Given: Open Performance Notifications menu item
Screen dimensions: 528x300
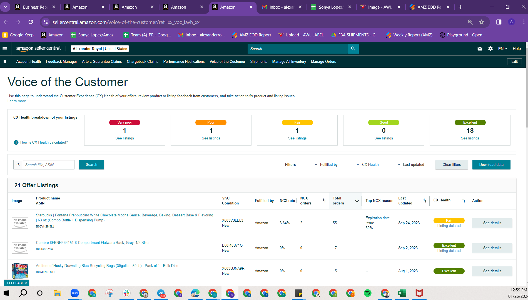Looking at the screenshot, I should (184, 62).
